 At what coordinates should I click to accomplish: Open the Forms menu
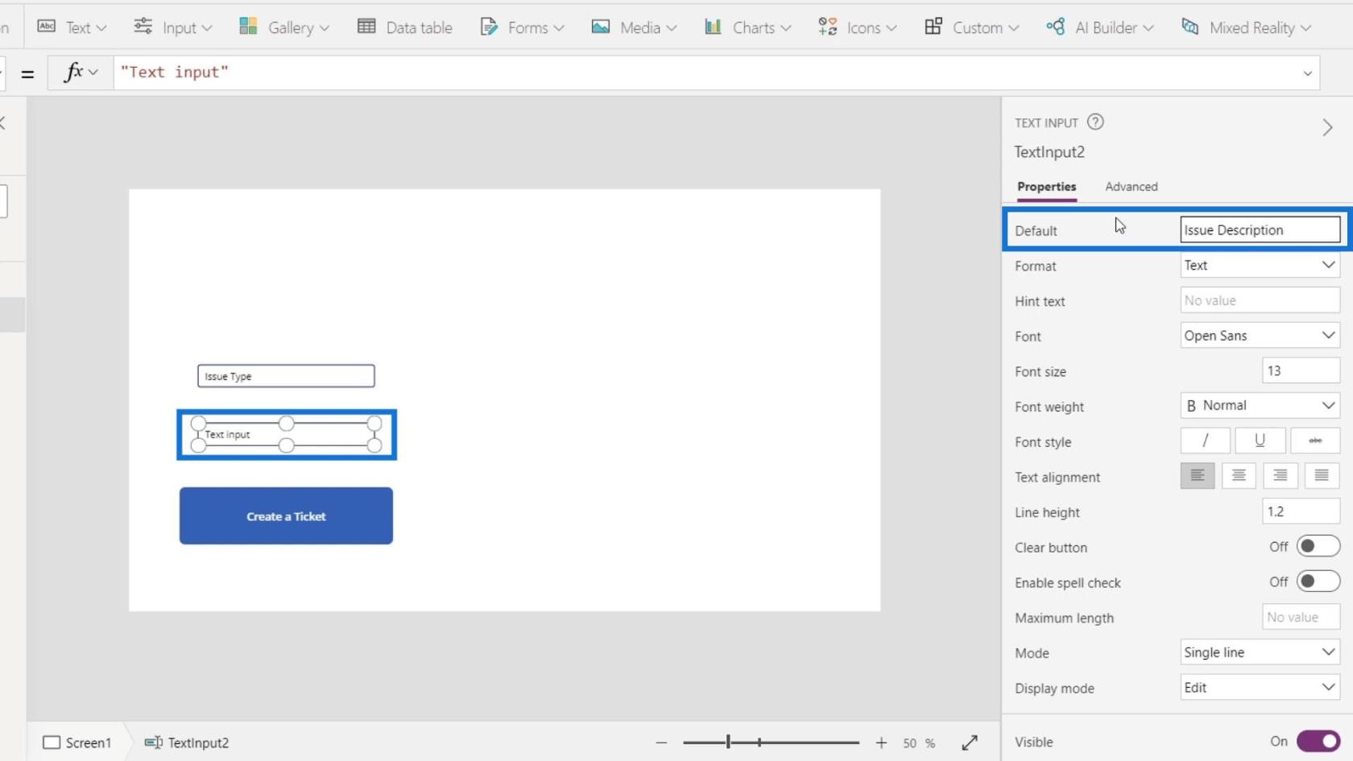[x=522, y=27]
